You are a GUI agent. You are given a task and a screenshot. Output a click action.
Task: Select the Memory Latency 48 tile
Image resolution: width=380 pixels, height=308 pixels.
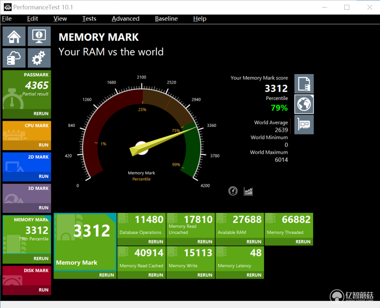(x=240, y=259)
